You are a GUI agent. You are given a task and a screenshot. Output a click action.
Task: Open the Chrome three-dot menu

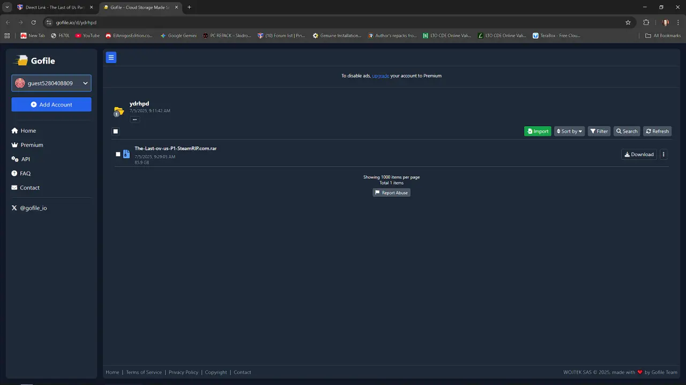[678, 22]
